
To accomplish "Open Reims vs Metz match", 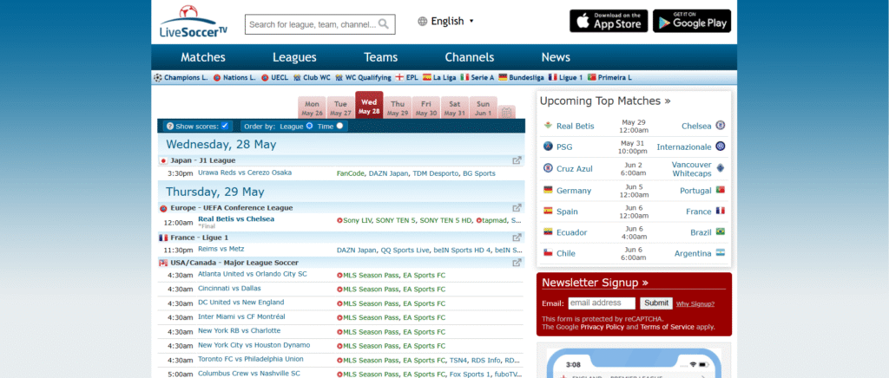I will pyautogui.click(x=221, y=249).
